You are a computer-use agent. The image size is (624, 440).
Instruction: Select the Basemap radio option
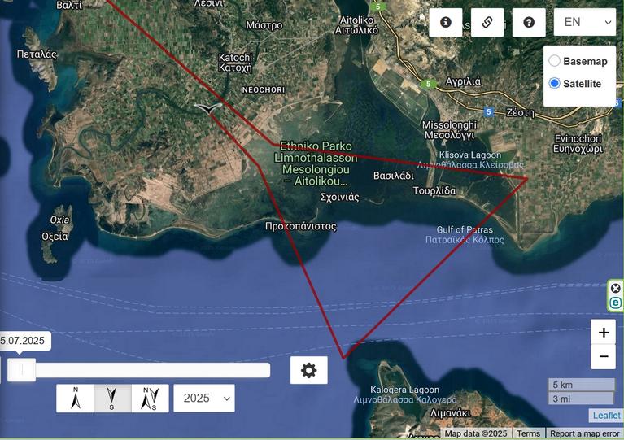pyautogui.click(x=554, y=61)
